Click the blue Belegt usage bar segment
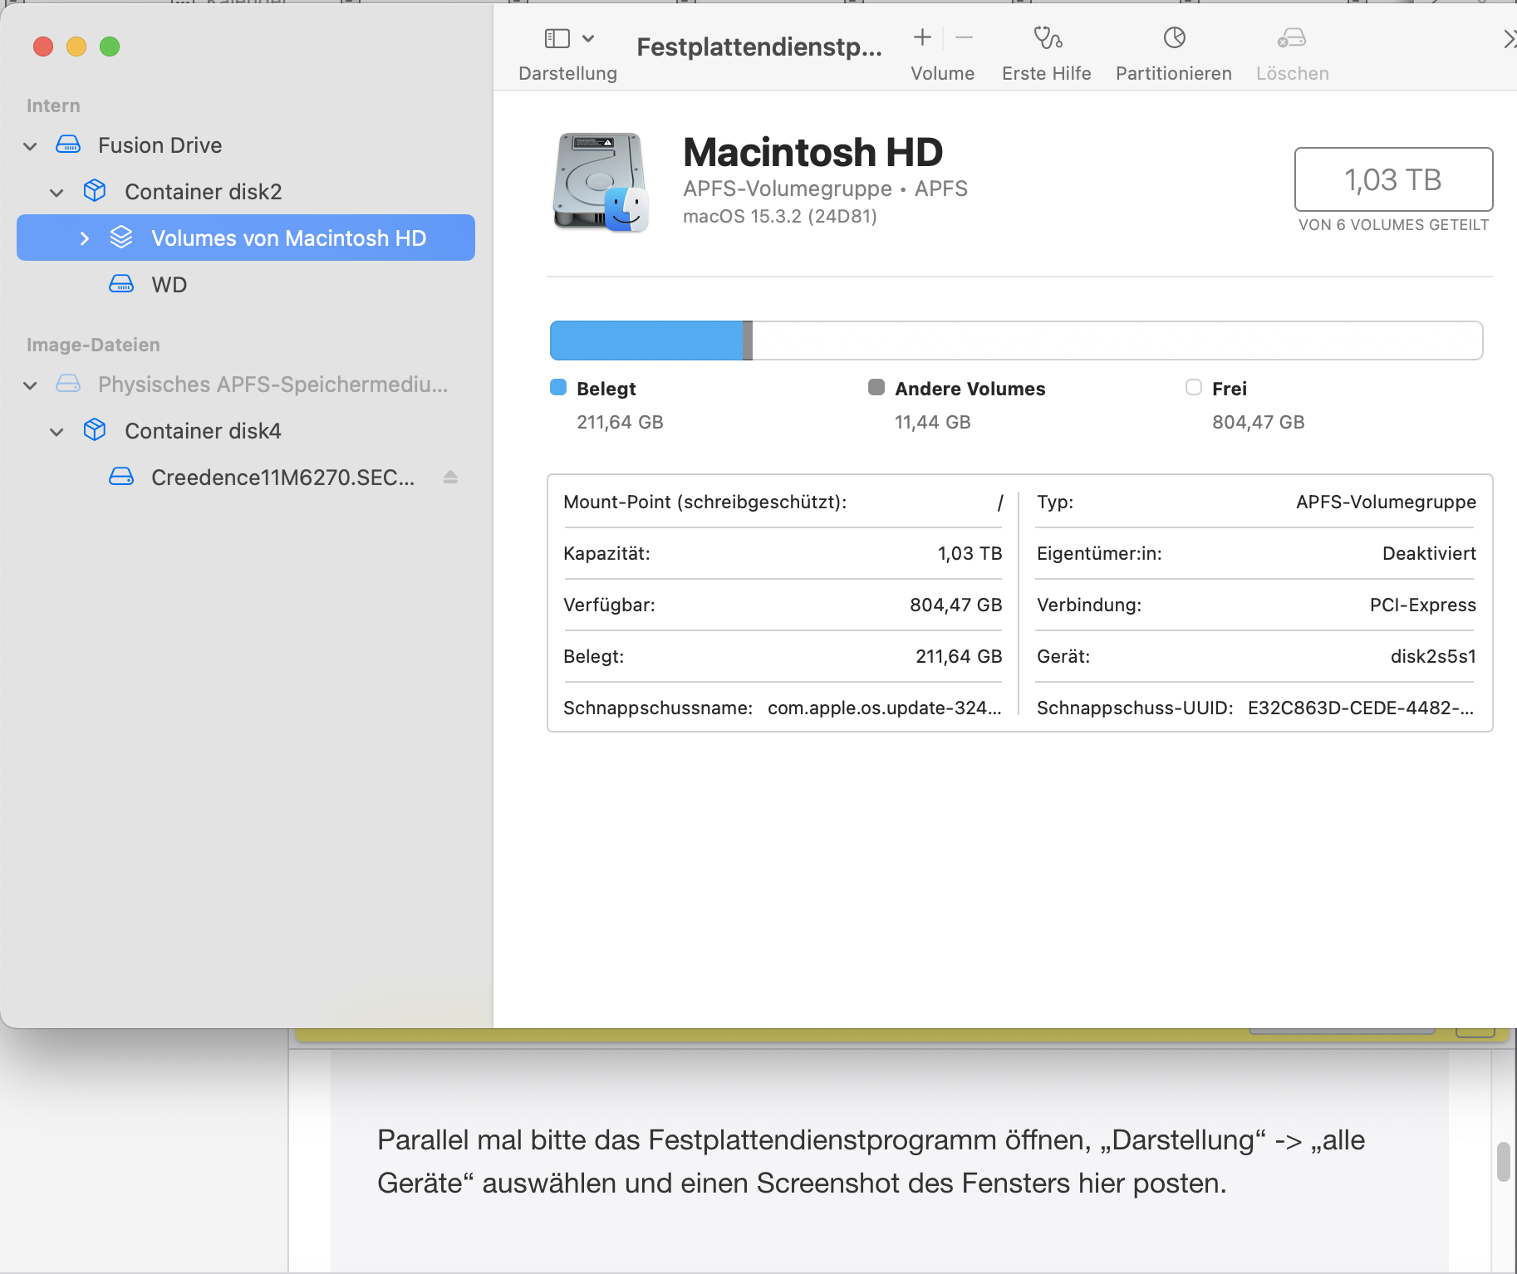 click(x=646, y=341)
